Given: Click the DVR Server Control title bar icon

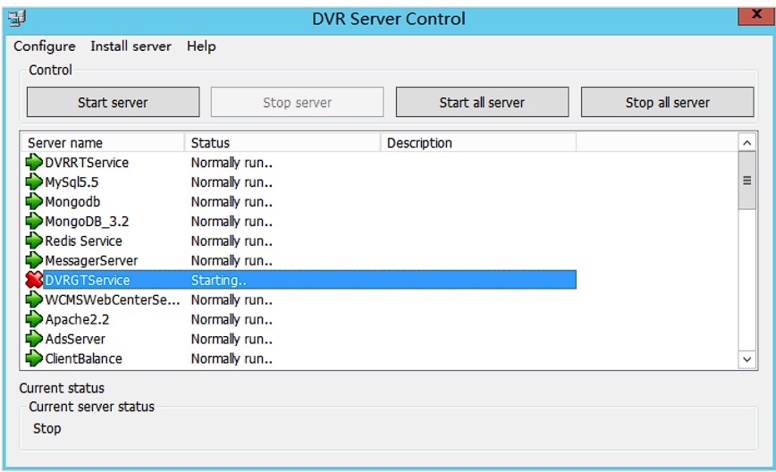Looking at the screenshot, I should [x=16, y=18].
